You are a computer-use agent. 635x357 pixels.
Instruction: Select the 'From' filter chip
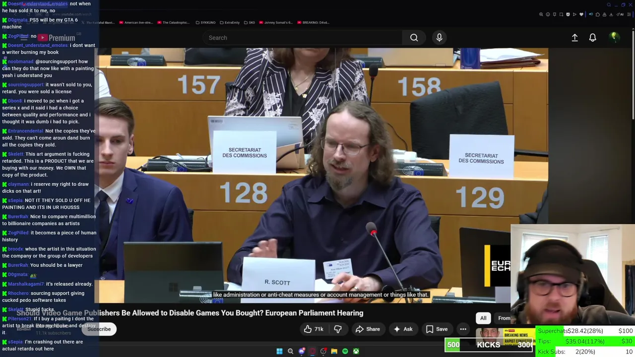click(504, 318)
